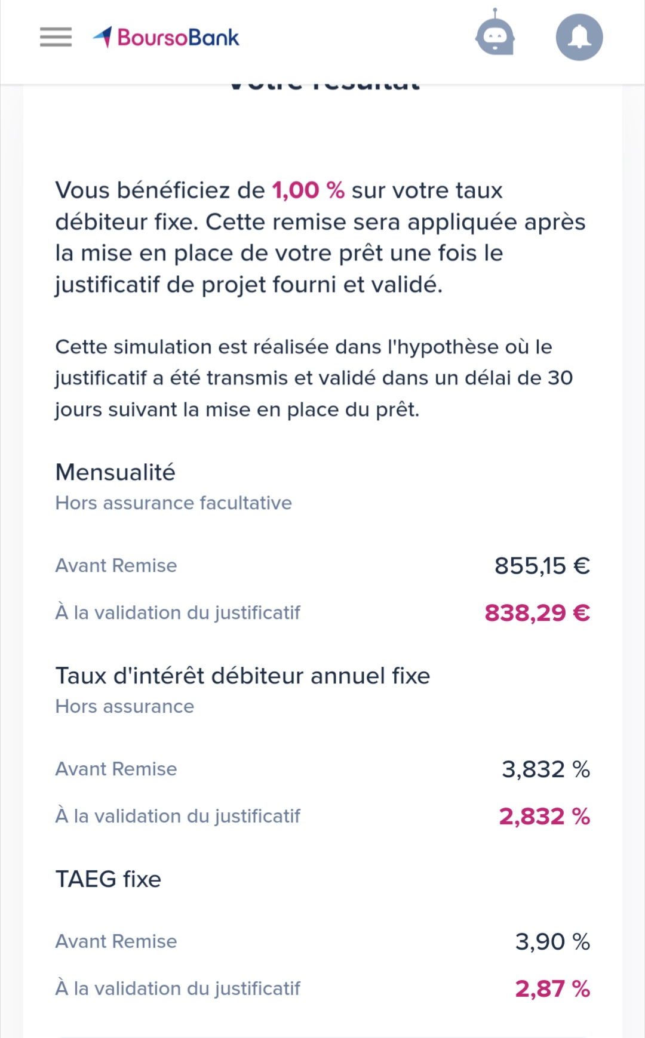The width and height of the screenshot is (645, 1038).
Task: Tap À la validation du justificatif under TAEG
Action: click(178, 988)
